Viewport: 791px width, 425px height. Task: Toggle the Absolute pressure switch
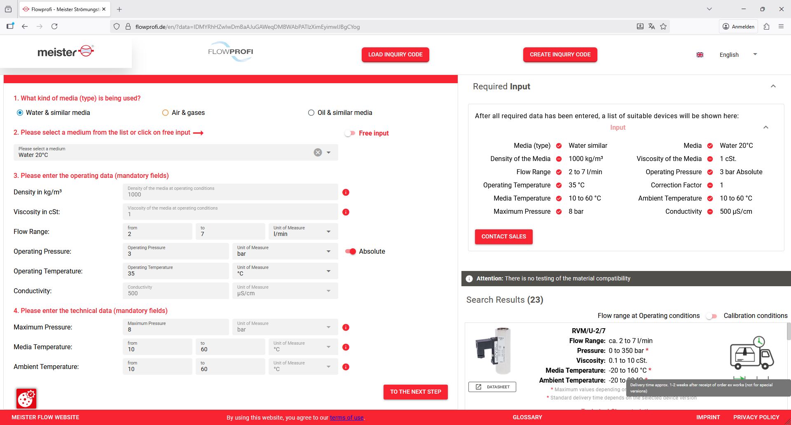350,252
